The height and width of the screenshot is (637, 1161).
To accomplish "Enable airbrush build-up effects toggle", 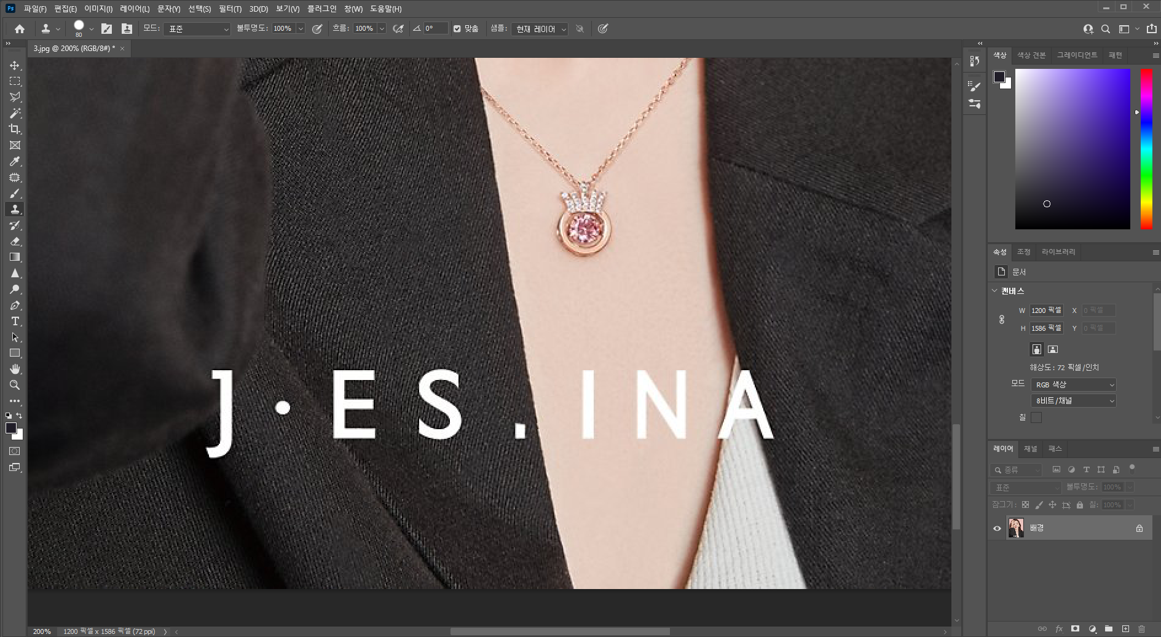I will pyautogui.click(x=398, y=29).
